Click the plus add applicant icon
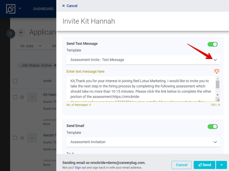This screenshot has width=229, height=171. point(21,32)
